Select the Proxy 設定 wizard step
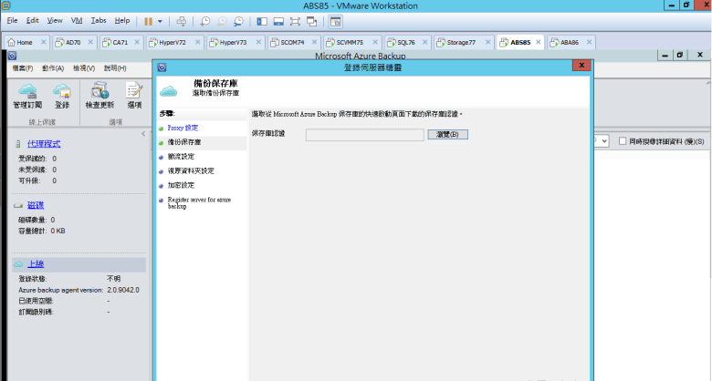The height and width of the screenshot is (381, 712). pyautogui.click(x=183, y=128)
